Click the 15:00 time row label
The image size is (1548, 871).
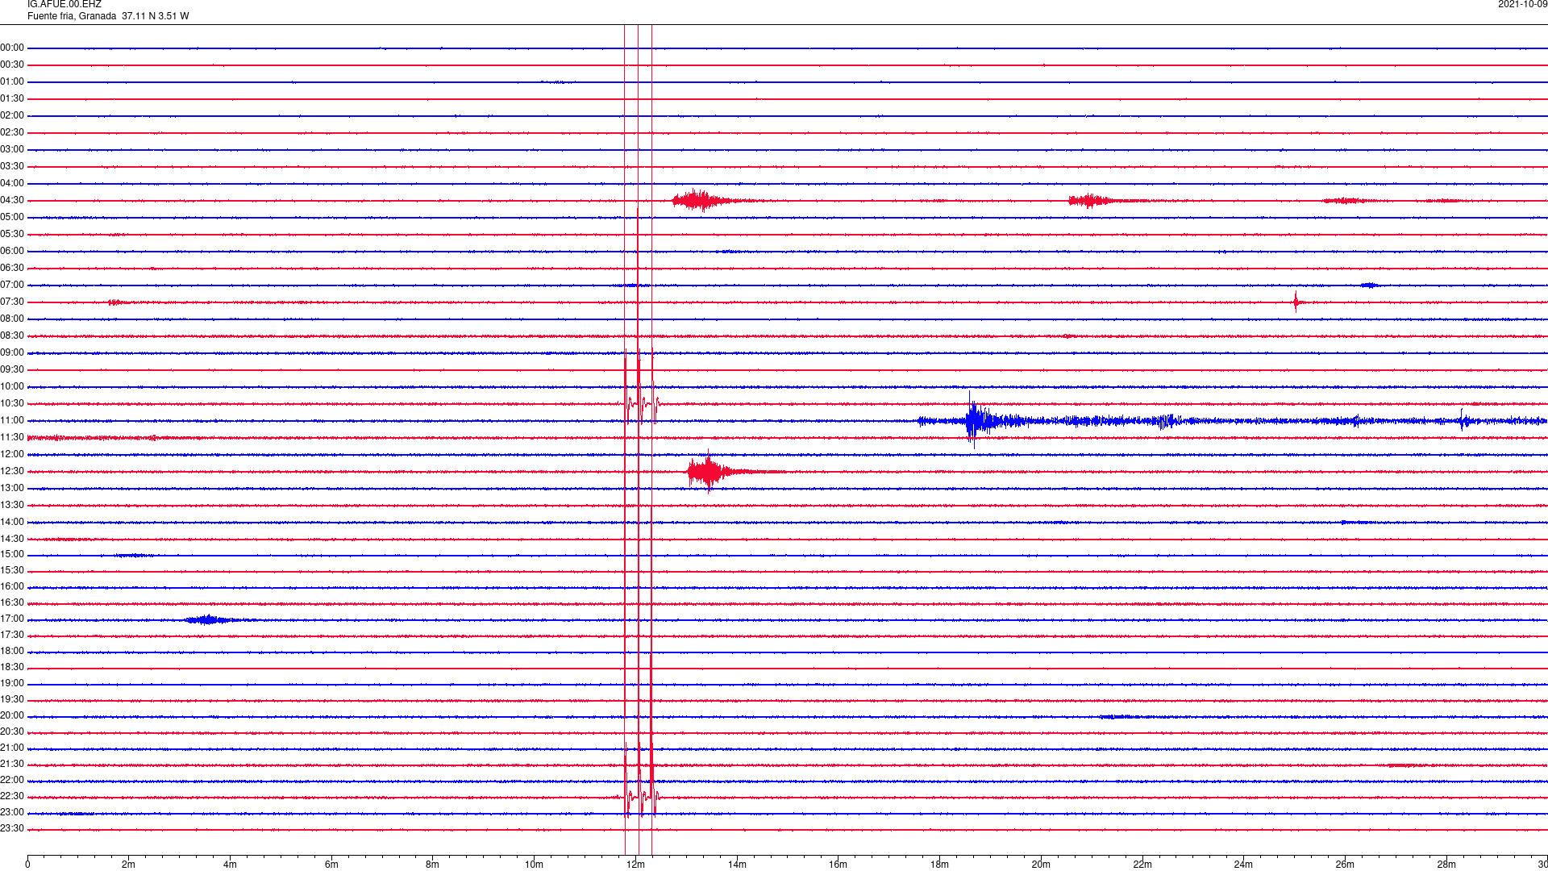coord(12,555)
